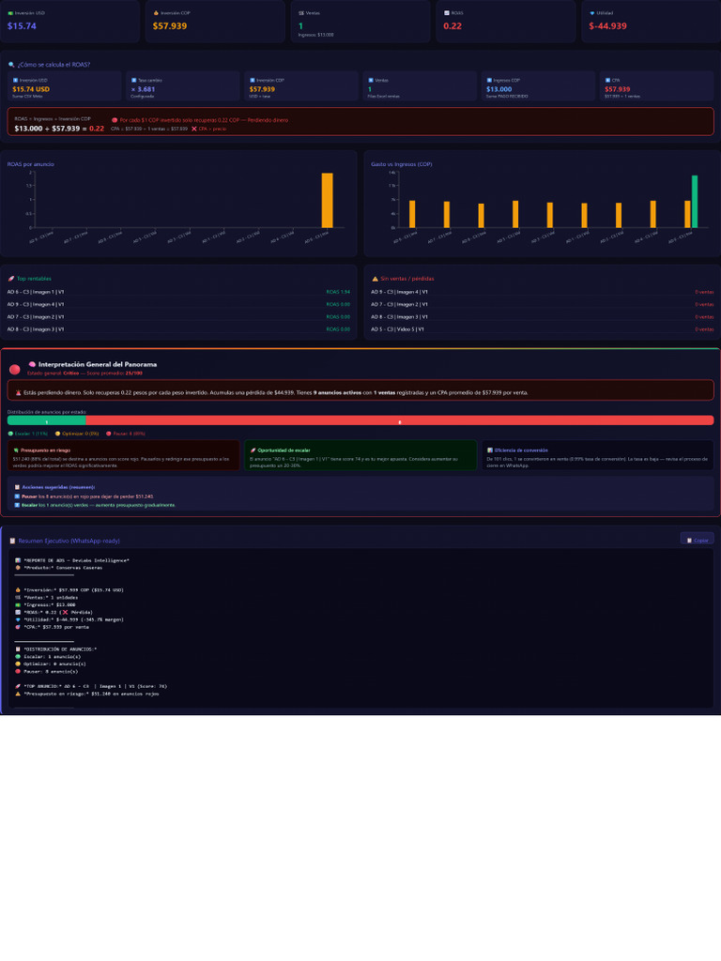Image resolution: width=721 pixels, height=961 pixels.
Task: Click the money icon on Inversión USD top card
Action: point(10,13)
